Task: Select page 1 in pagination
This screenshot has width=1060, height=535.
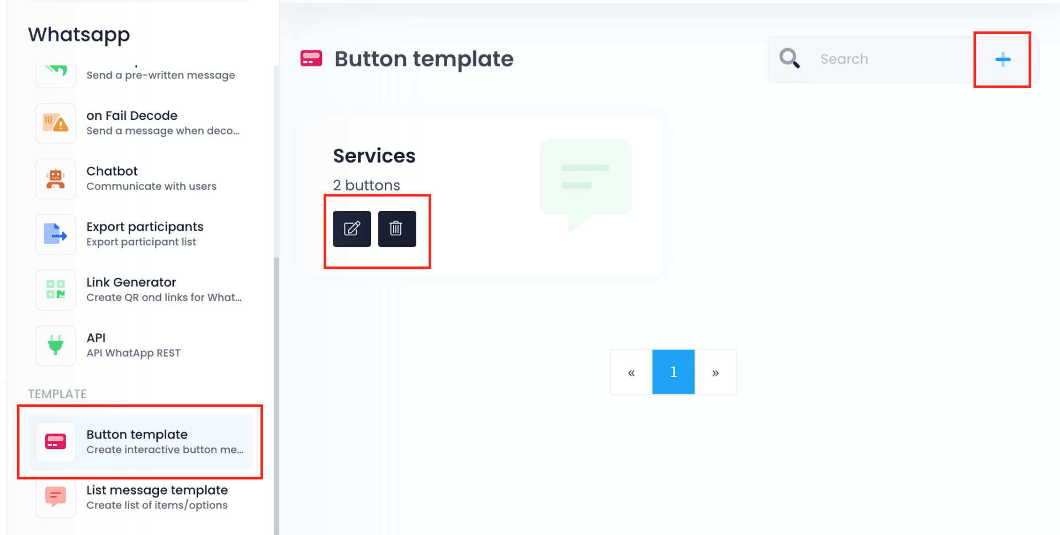Action: (673, 372)
